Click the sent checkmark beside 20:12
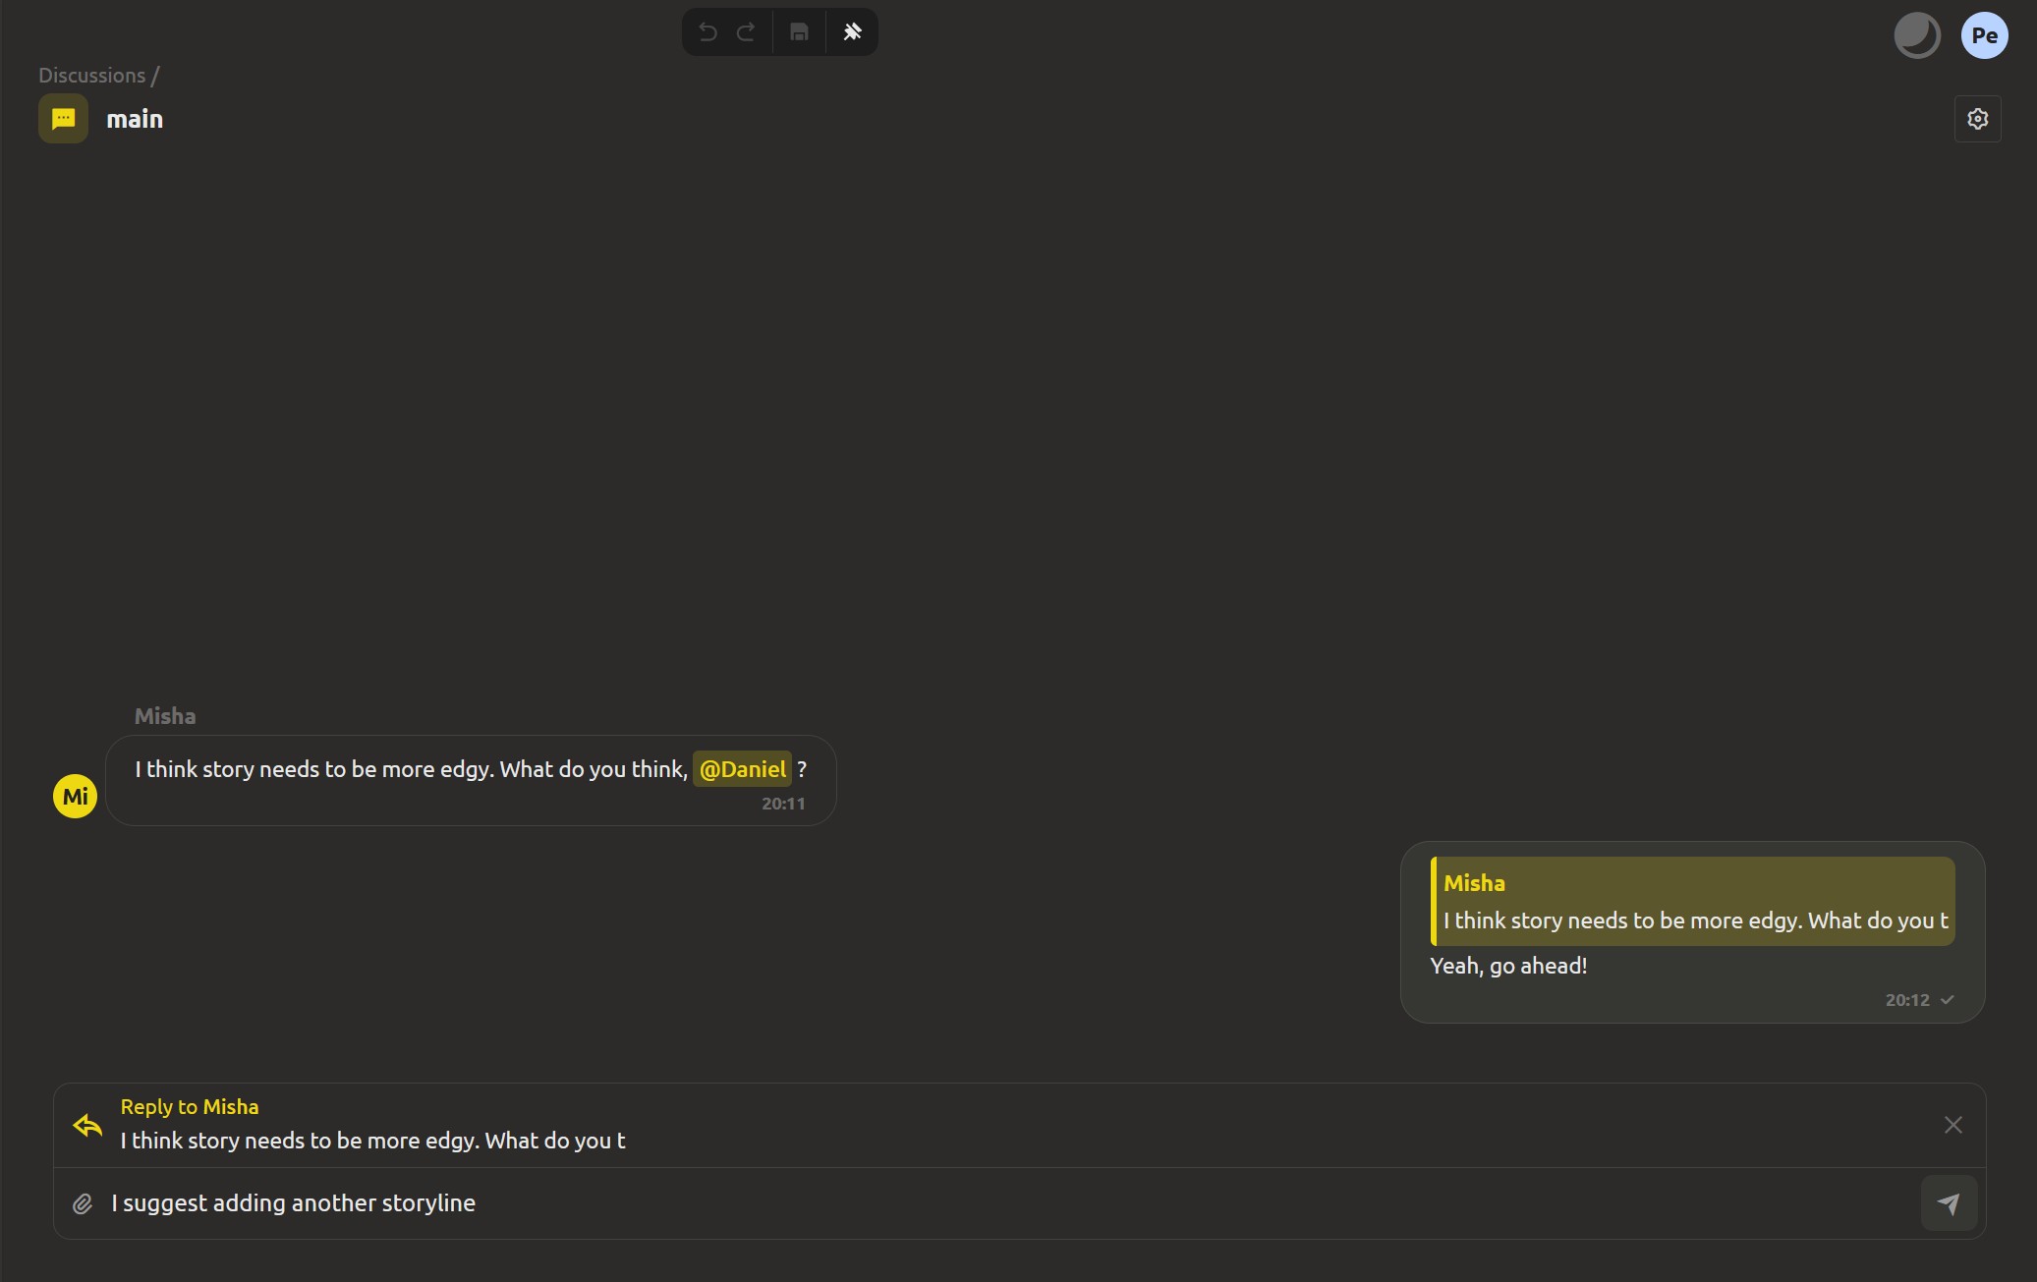Viewport: 2037px width, 1282px height. [x=1947, y=1000]
